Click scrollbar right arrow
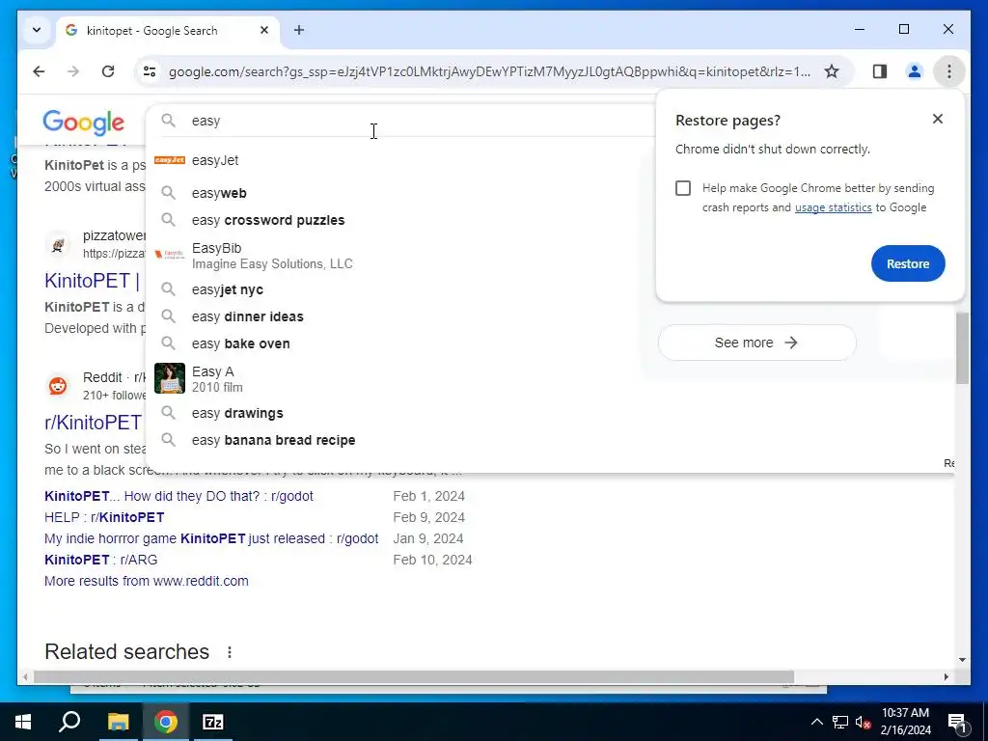This screenshot has height=741, width=988. click(x=947, y=676)
